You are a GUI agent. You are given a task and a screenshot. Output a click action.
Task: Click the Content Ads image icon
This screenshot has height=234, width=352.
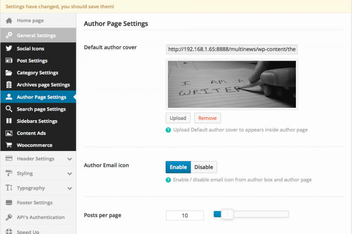tap(9, 133)
